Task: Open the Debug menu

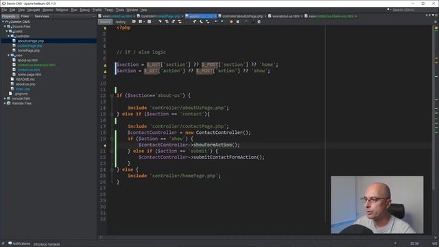Action: pos(85,10)
